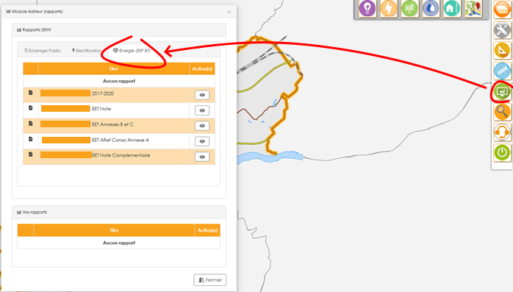The image size is (513, 292).
Task: Select the teal house icon
Action: 452,9
